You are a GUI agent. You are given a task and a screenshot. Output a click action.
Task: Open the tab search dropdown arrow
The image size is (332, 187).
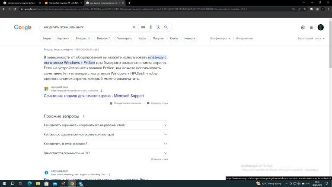[x=304, y=3]
